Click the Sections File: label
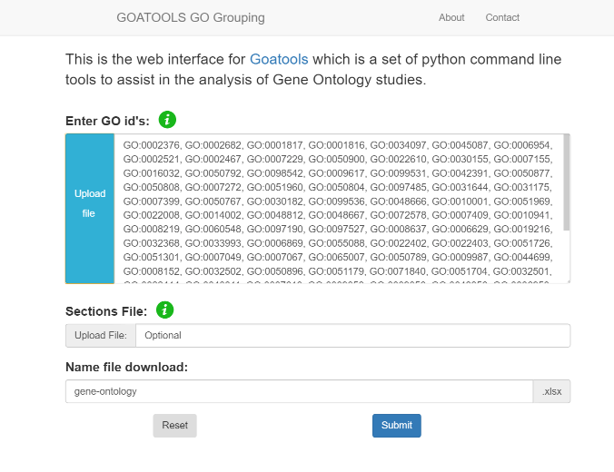The image size is (614, 472). click(106, 311)
